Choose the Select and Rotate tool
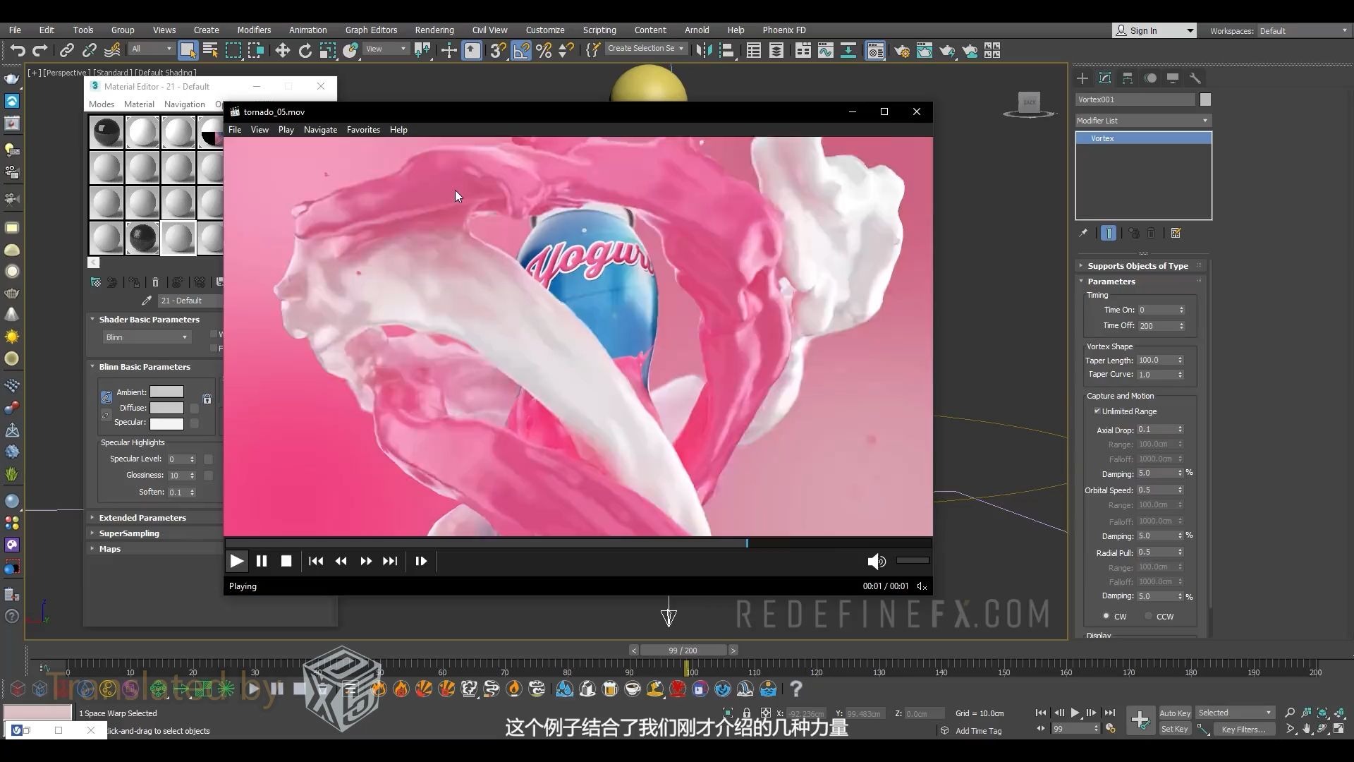Image resolution: width=1354 pixels, height=762 pixels. point(305,50)
